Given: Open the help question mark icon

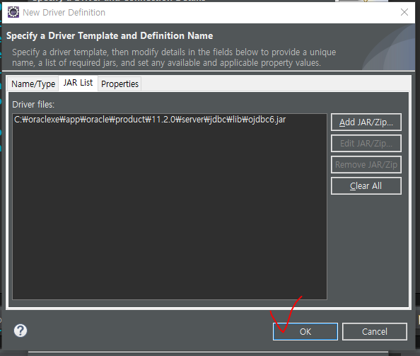Looking at the screenshot, I should (x=21, y=331).
